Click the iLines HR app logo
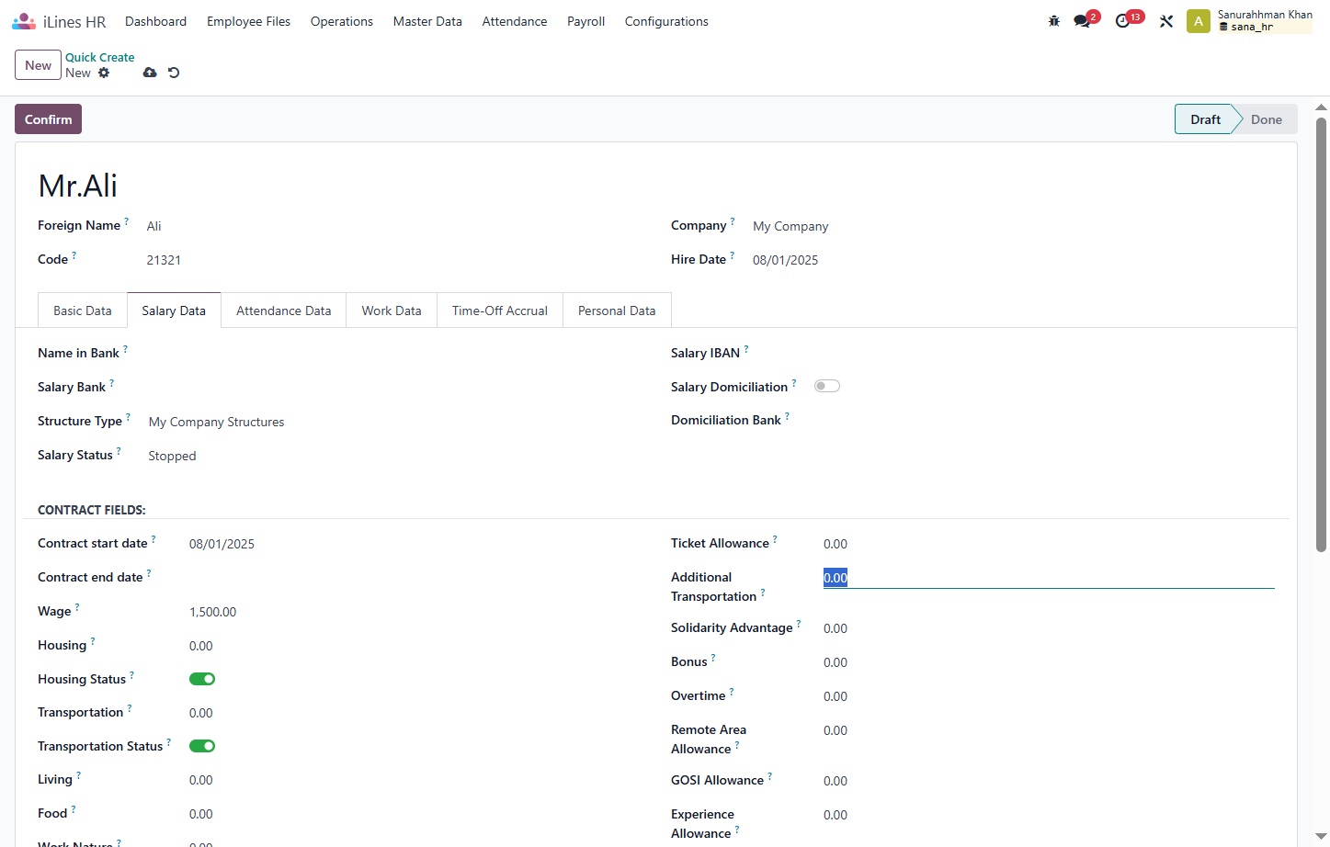 (23, 21)
